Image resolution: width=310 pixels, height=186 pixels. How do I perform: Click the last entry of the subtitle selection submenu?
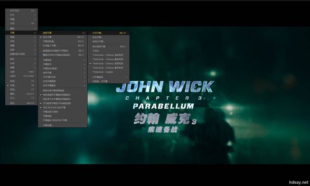108,81
